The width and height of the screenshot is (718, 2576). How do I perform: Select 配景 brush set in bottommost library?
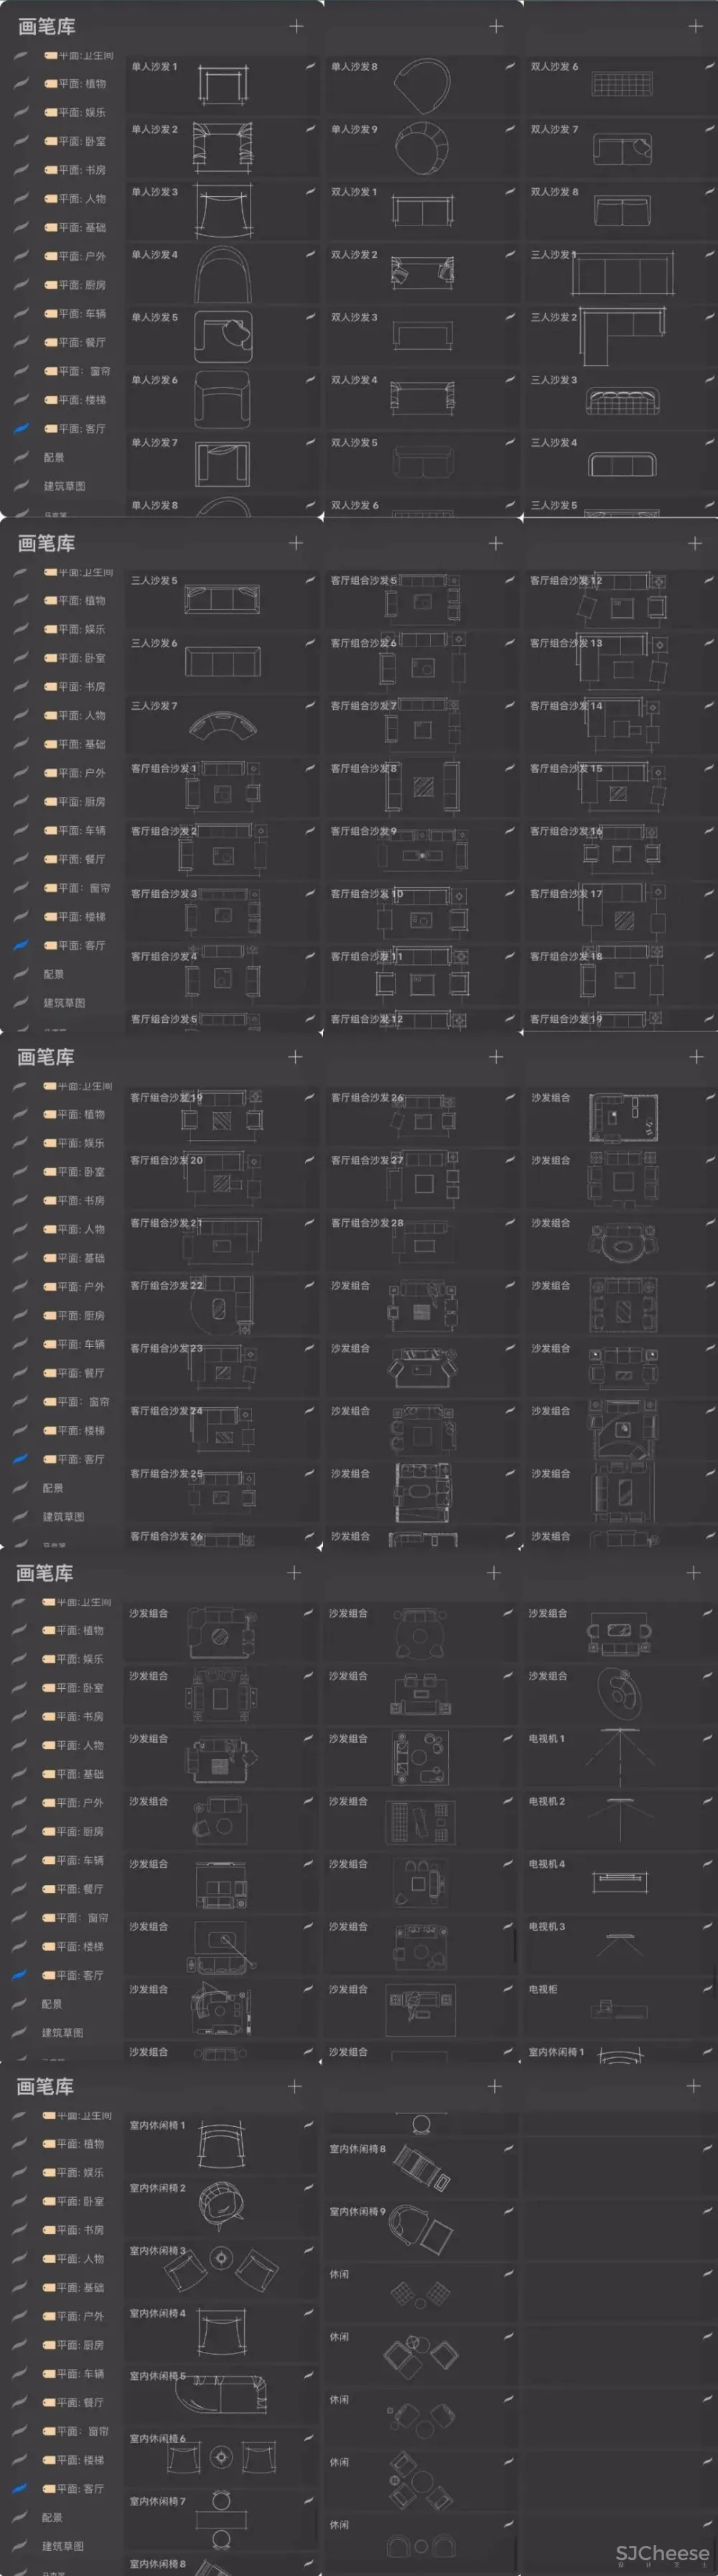[53, 2517]
